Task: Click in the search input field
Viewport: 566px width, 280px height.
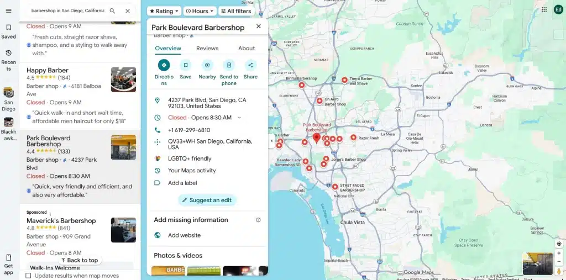Action: click(x=68, y=11)
